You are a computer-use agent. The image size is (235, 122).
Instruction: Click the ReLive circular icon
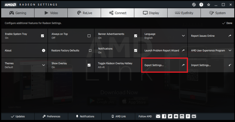[79, 13]
